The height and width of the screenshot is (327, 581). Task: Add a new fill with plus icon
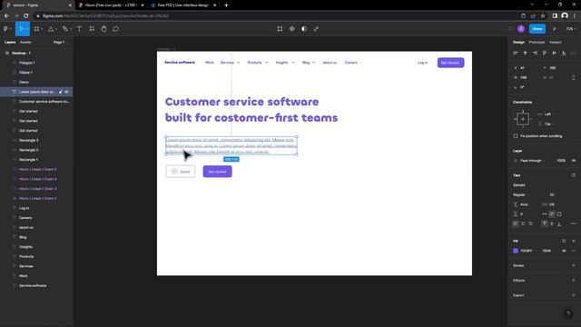574,241
